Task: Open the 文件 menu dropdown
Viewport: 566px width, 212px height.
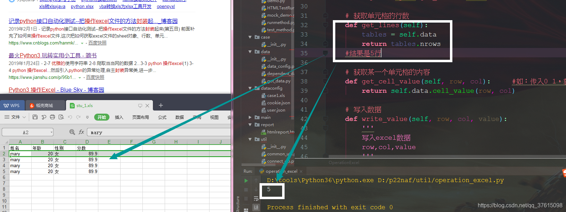Action: click(x=15, y=117)
